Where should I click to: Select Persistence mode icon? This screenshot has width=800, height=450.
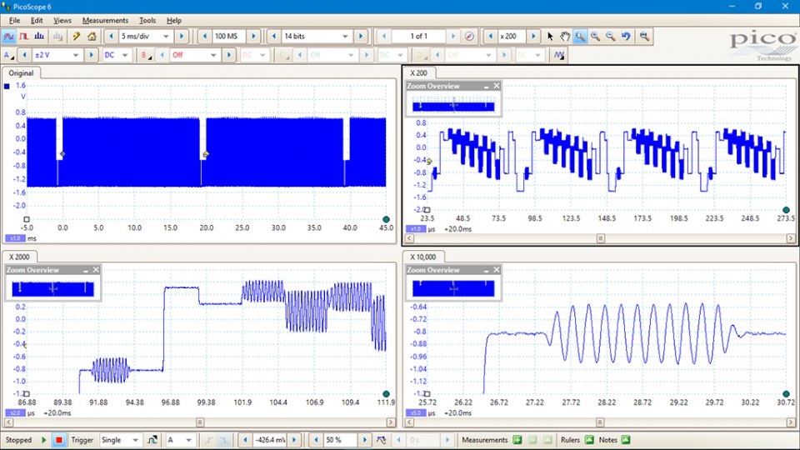click(x=25, y=37)
